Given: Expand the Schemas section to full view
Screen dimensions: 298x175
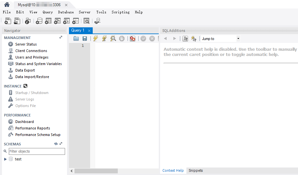Looking at the screenshot, I should pyautogui.click(x=61, y=144).
